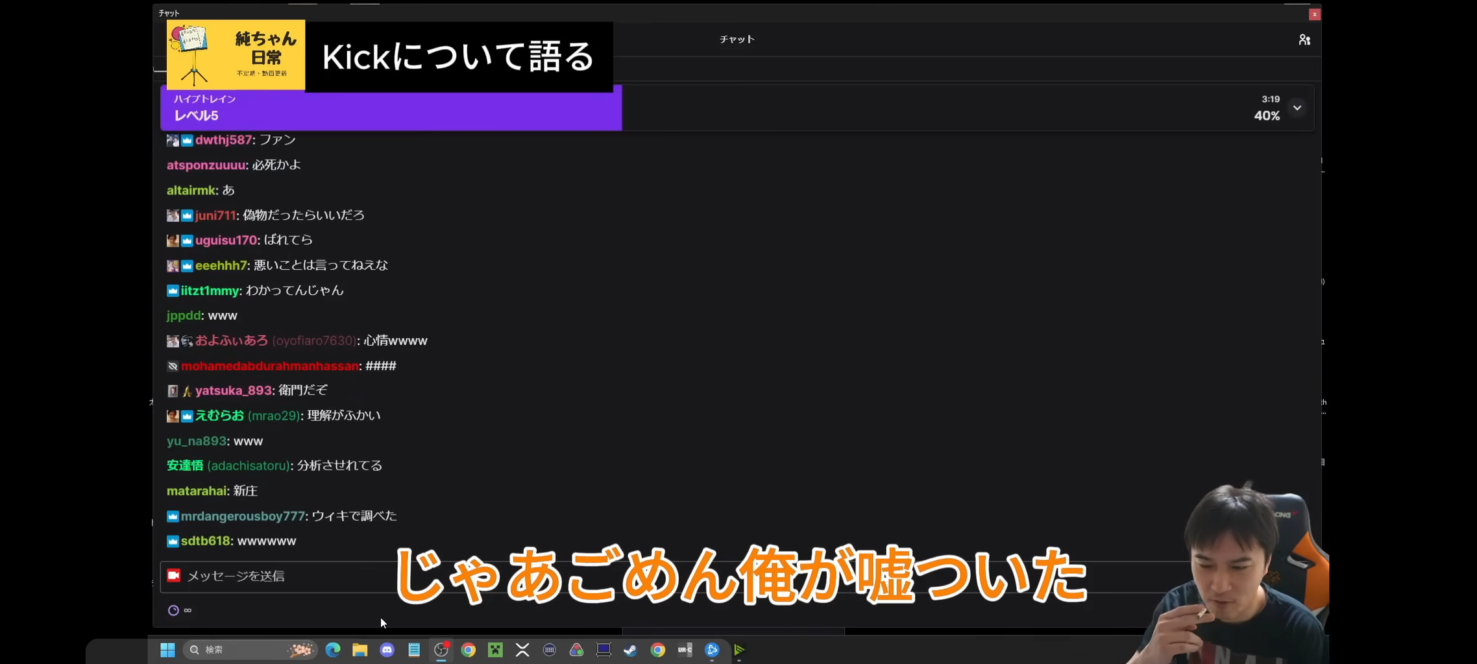The height and width of the screenshot is (664, 1477).
Task: Click the Hype Train 40% progress value
Action: (1267, 116)
